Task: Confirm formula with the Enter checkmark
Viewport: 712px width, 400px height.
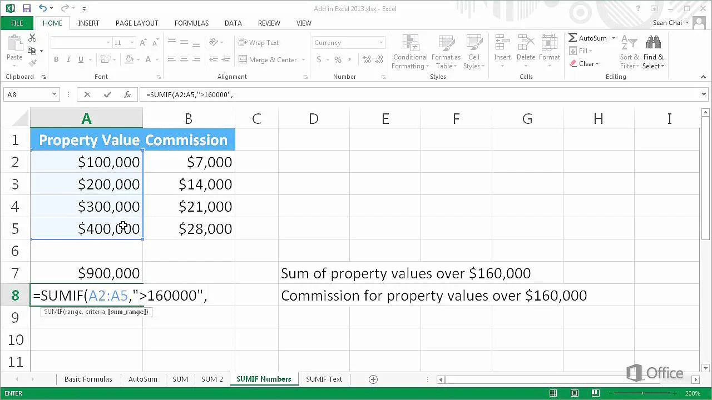Action: 107,94
